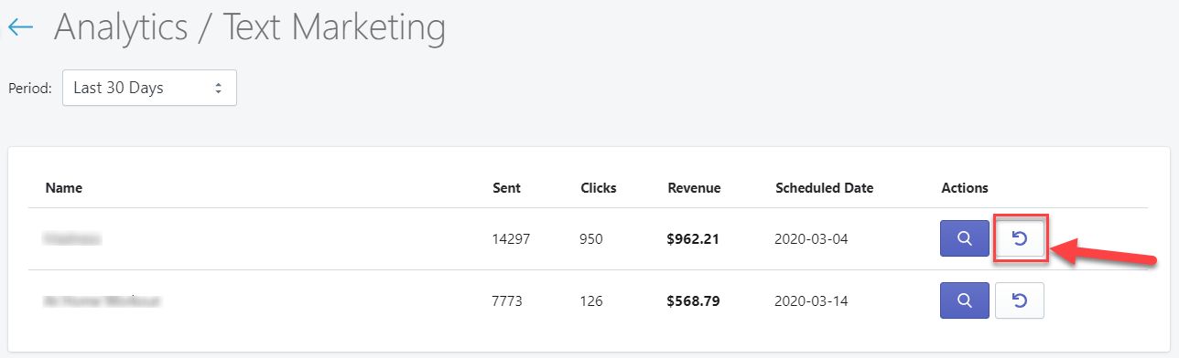Click the Name column header
The image size is (1179, 358).
tap(64, 188)
